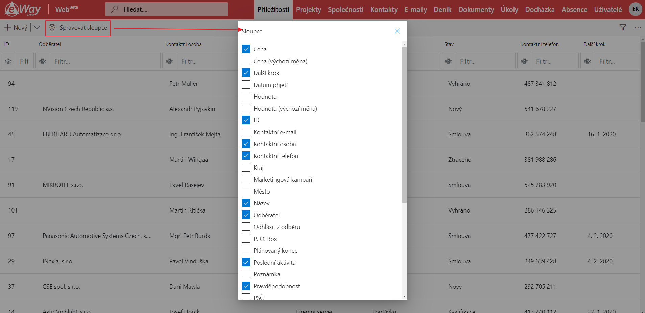645x313 pixels.
Task: Open the Příležitosti tab
Action: pyautogui.click(x=273, y=9)
